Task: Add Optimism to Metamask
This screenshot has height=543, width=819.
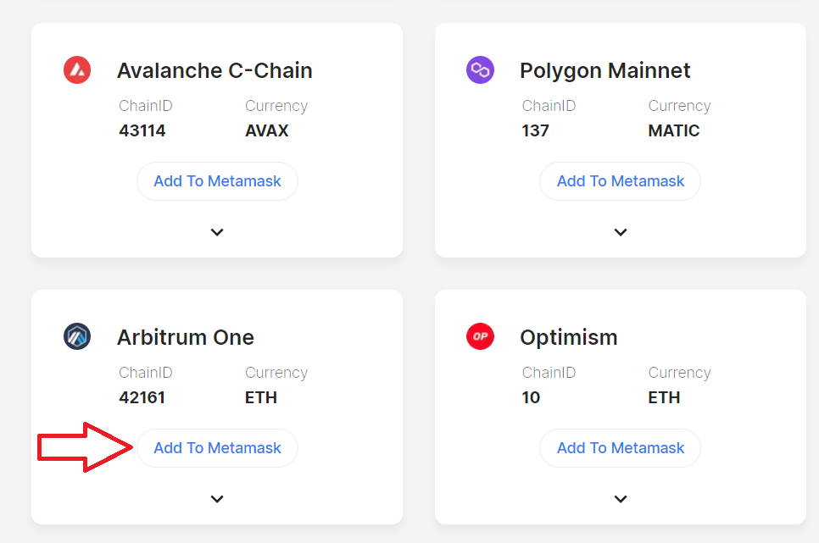Action: point(620,448)
